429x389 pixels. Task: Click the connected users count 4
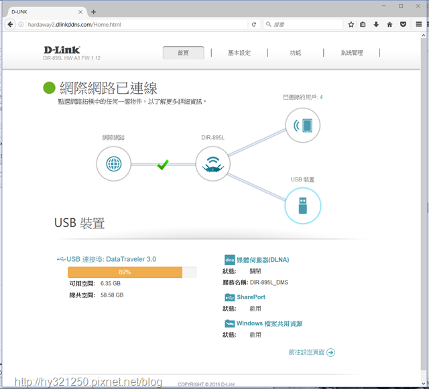tap(321, 97)
